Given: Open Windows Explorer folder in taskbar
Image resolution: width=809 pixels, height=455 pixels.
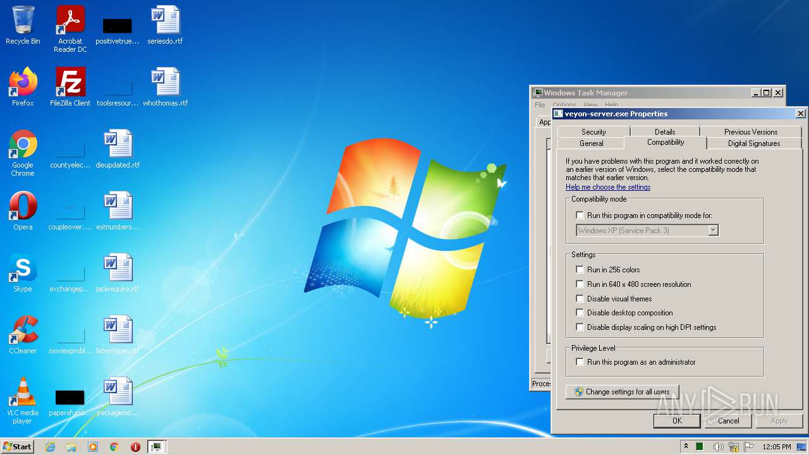Looking at the screenshot, I should [71, 447].
